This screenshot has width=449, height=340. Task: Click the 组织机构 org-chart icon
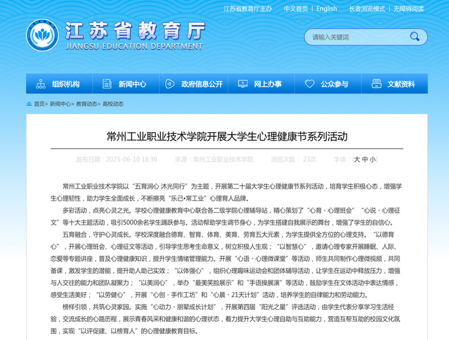click(41, 84)
